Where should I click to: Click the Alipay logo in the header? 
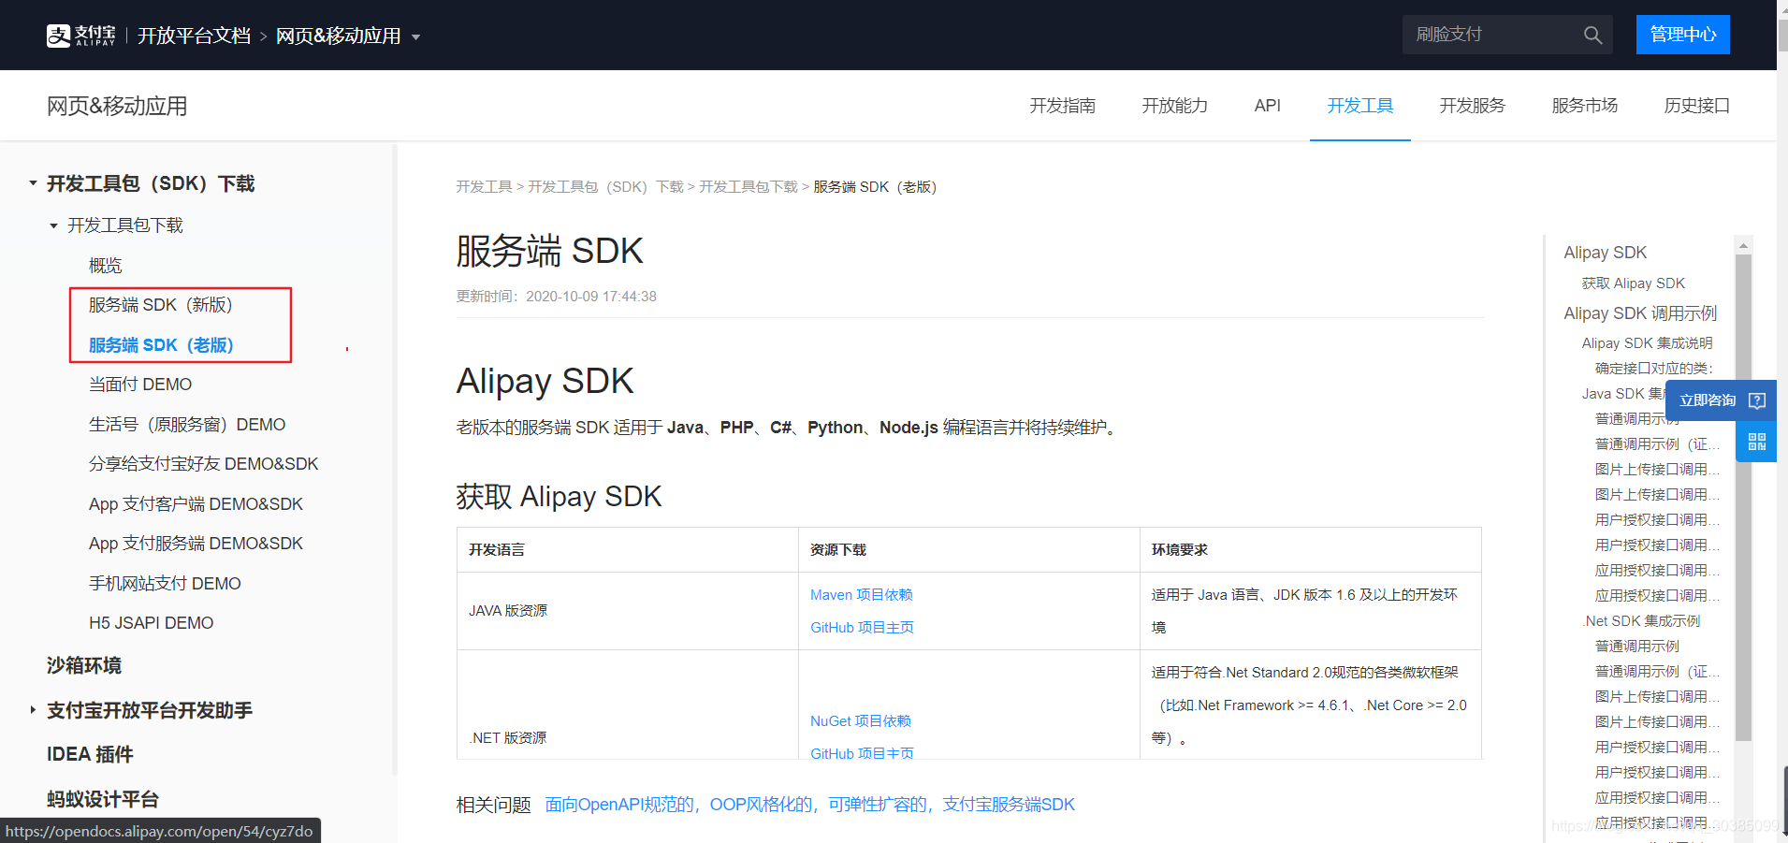click(x=81, y=36)
